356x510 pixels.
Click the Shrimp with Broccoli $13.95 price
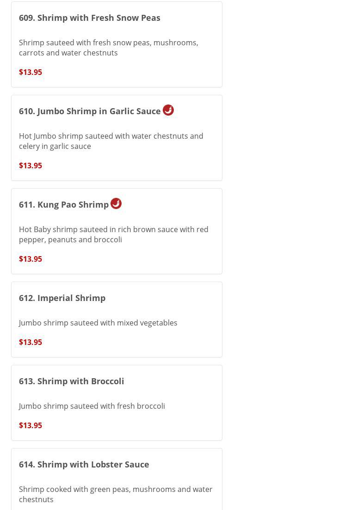tap(31, 425)
